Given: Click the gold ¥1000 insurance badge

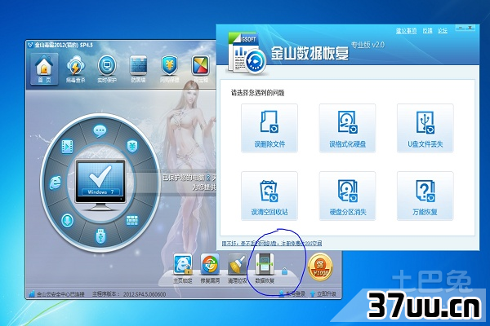Looking at the screenshot, I should point(320,267).
